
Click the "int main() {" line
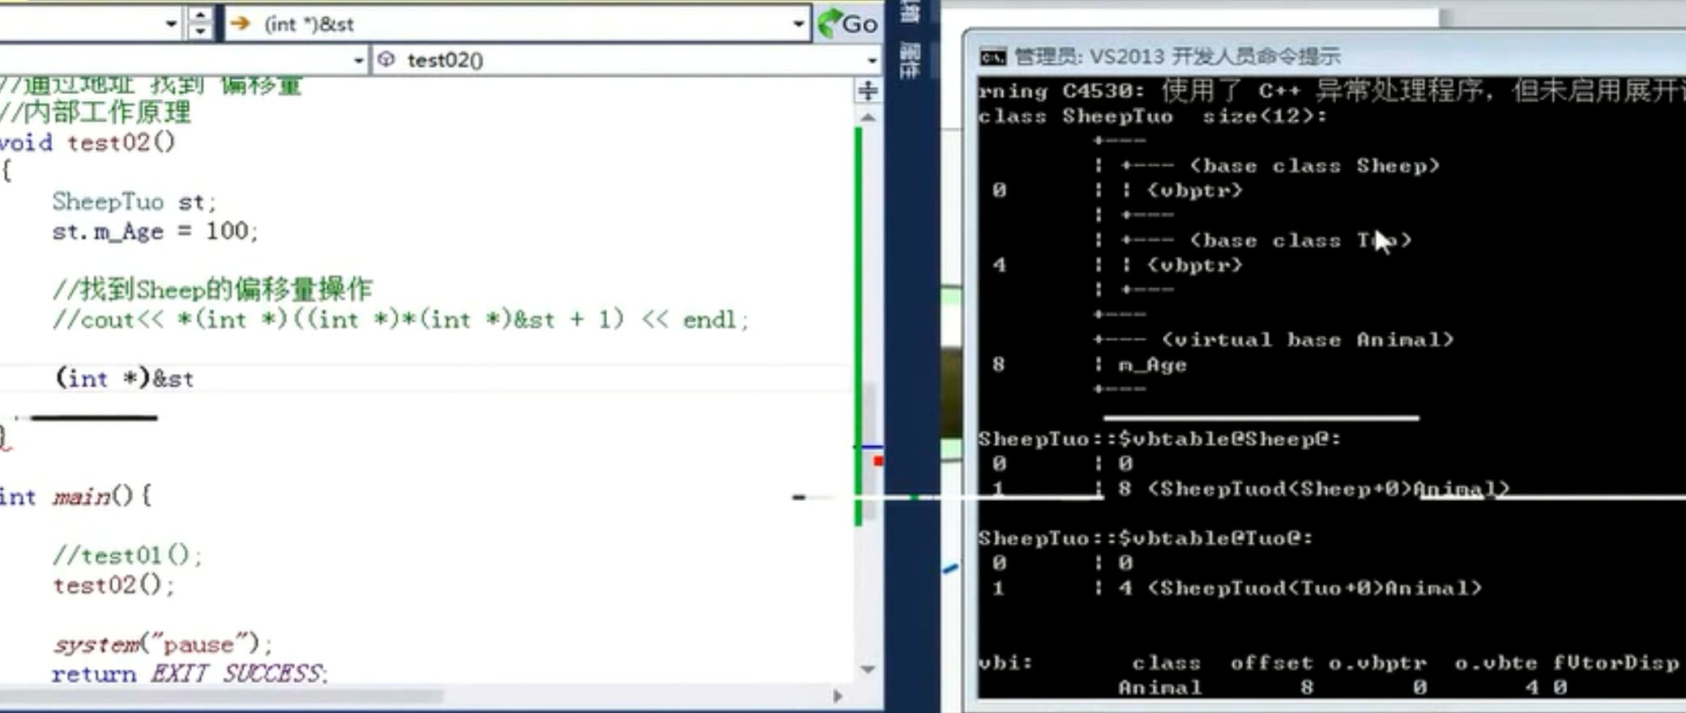[x=75, y=496]
